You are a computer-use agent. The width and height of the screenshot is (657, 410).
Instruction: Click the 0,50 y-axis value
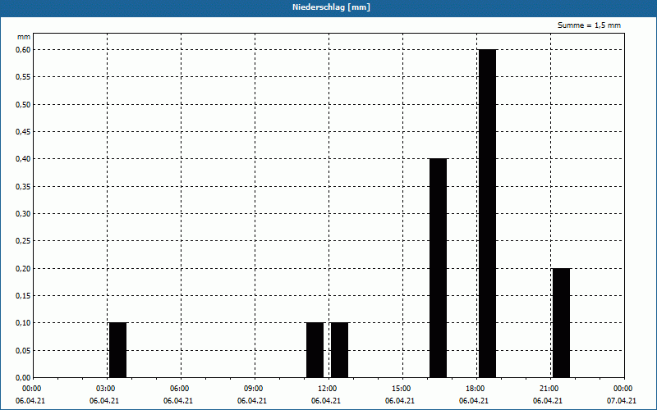point(23,105)
